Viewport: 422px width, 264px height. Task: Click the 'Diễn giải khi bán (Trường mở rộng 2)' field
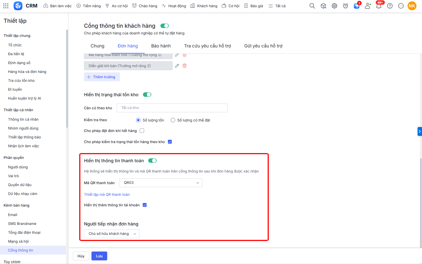point(128,66)
